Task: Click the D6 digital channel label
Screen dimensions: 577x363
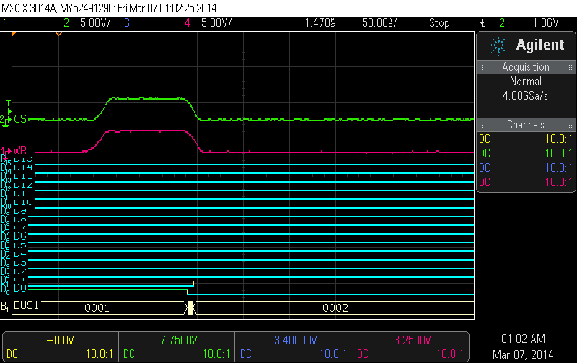Action: click(x=20, y=235)
